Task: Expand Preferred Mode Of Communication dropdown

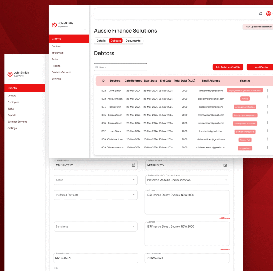Action: coord(226,180)
